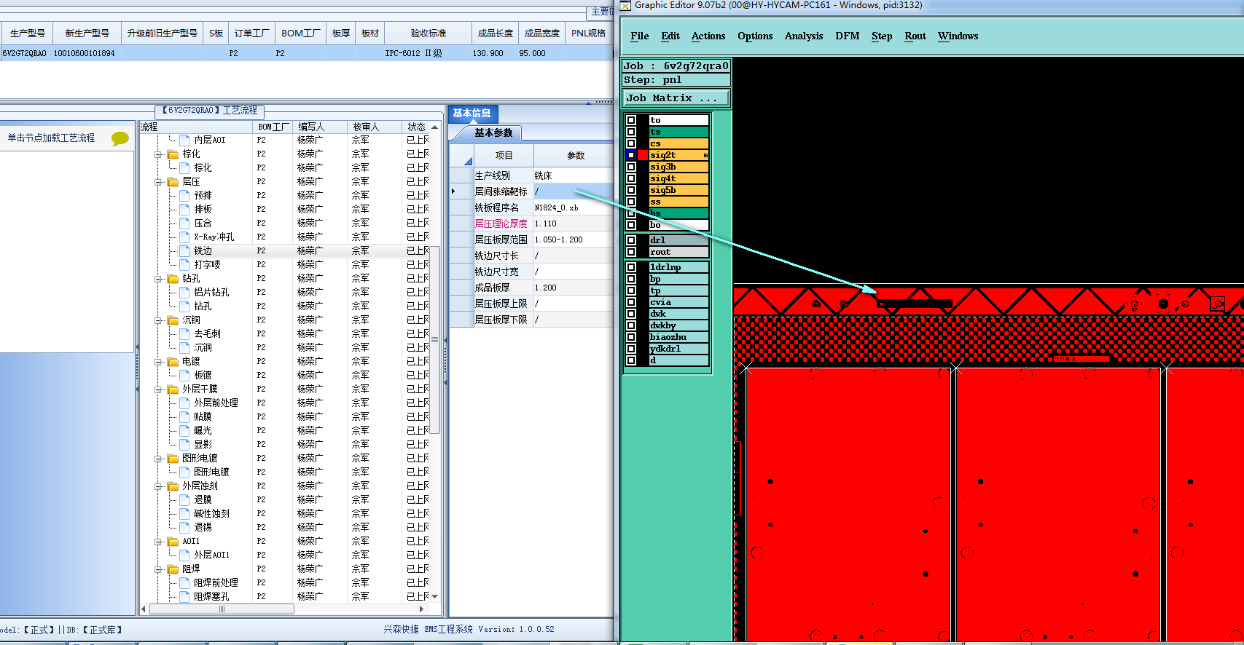Click the document icon of 外层AOI1
The height and width of the screenshot is (645, 1244).
click(x=184, y=555)
